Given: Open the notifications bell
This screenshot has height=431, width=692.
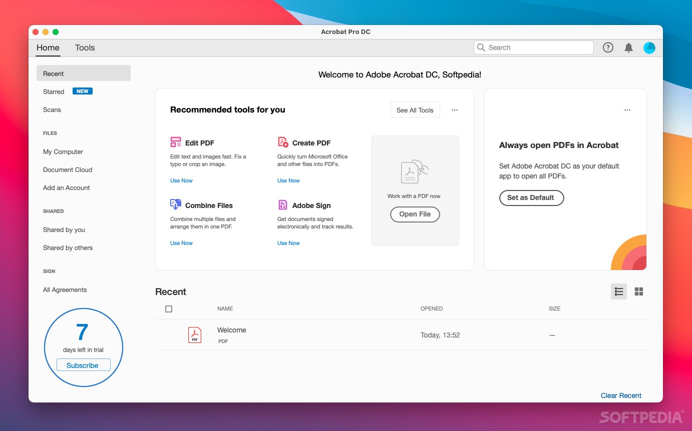Looking at the screenshot, I should pyautogui.click(x=628, y=47).
